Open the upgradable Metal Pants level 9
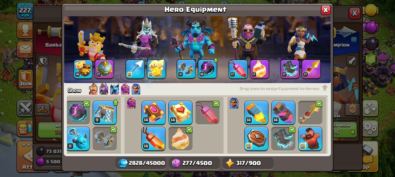 105,113
